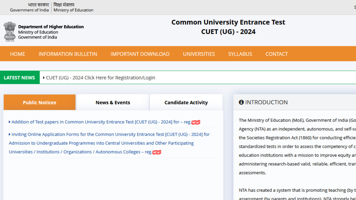Select IMPORTANT DOWNLOAD menu
Screen dimensions: 356x200
tap(140, 54)
